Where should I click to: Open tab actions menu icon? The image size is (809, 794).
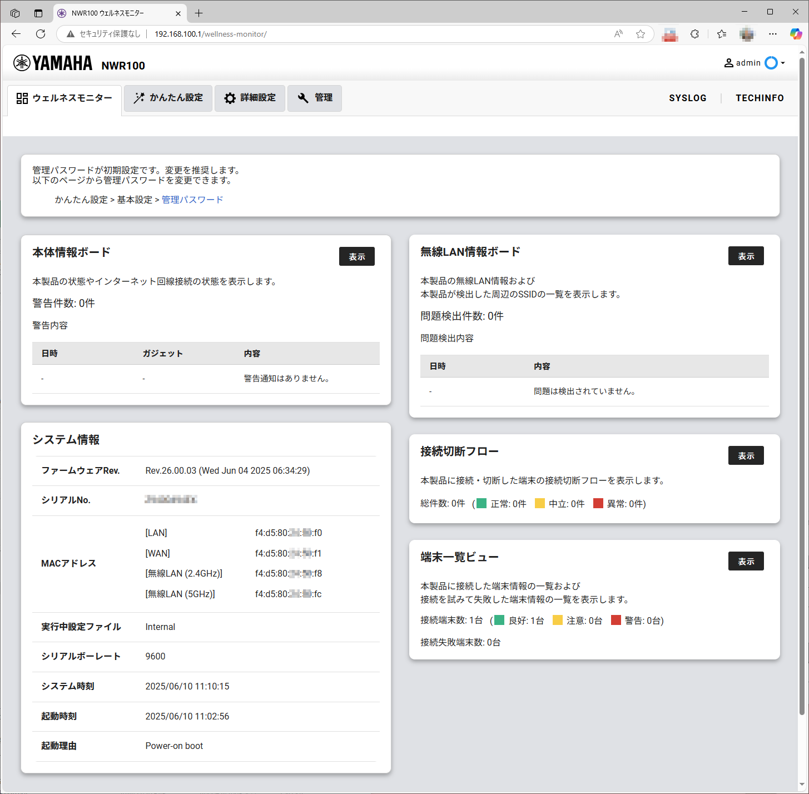click(15, 13)
